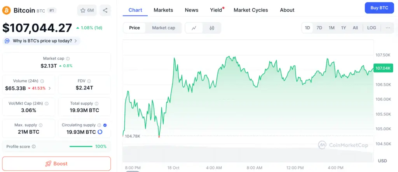Switch to the Market Cycles tab

coord(251,10)
